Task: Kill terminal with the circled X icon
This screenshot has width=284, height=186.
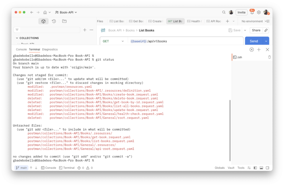Action: [x=251, y=50]
